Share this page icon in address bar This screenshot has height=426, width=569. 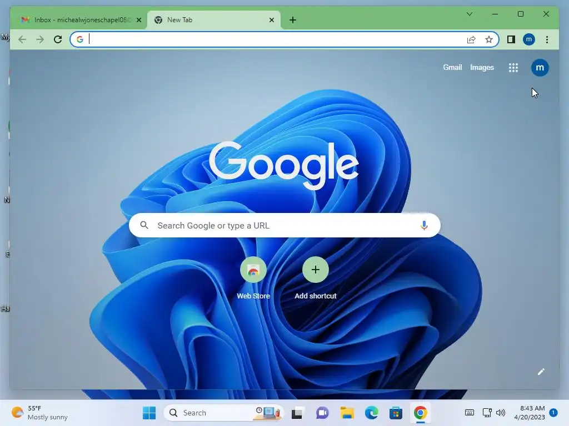tap(471, 39)
